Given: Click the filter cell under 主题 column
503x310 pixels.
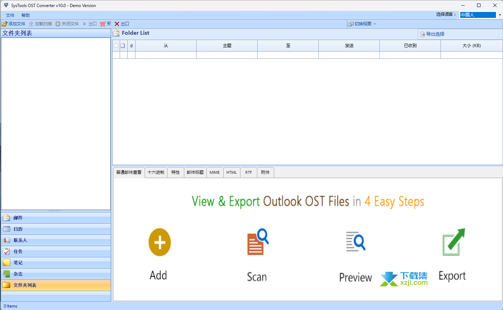Looking at the screenshot, I should 227,55.
